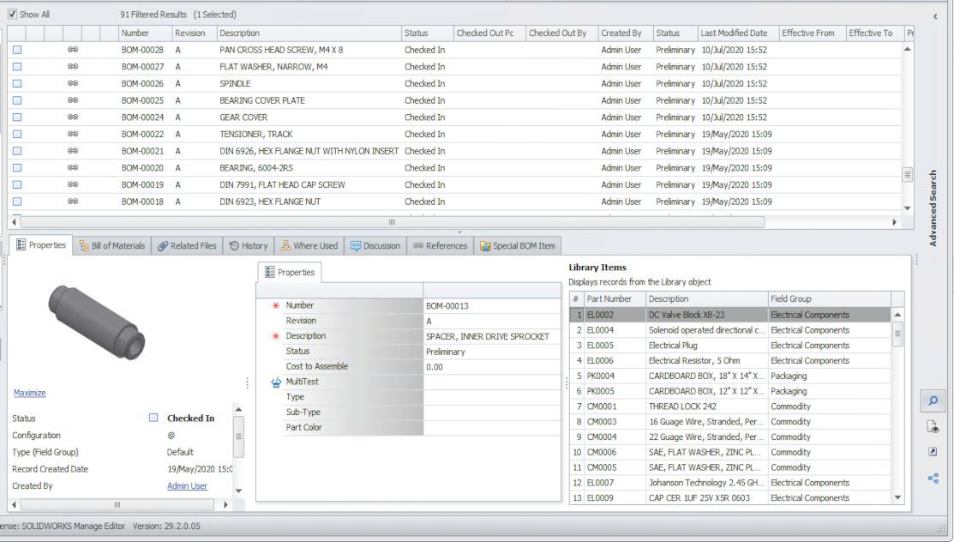Viewport: 954px width, 542px height.
Task: Check the box for BOM-00020 row
Action: pyautogui.click(x=17, y=167)
